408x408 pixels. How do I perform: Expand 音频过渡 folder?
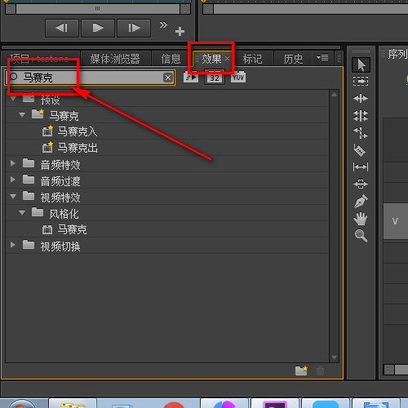[12, 180]
